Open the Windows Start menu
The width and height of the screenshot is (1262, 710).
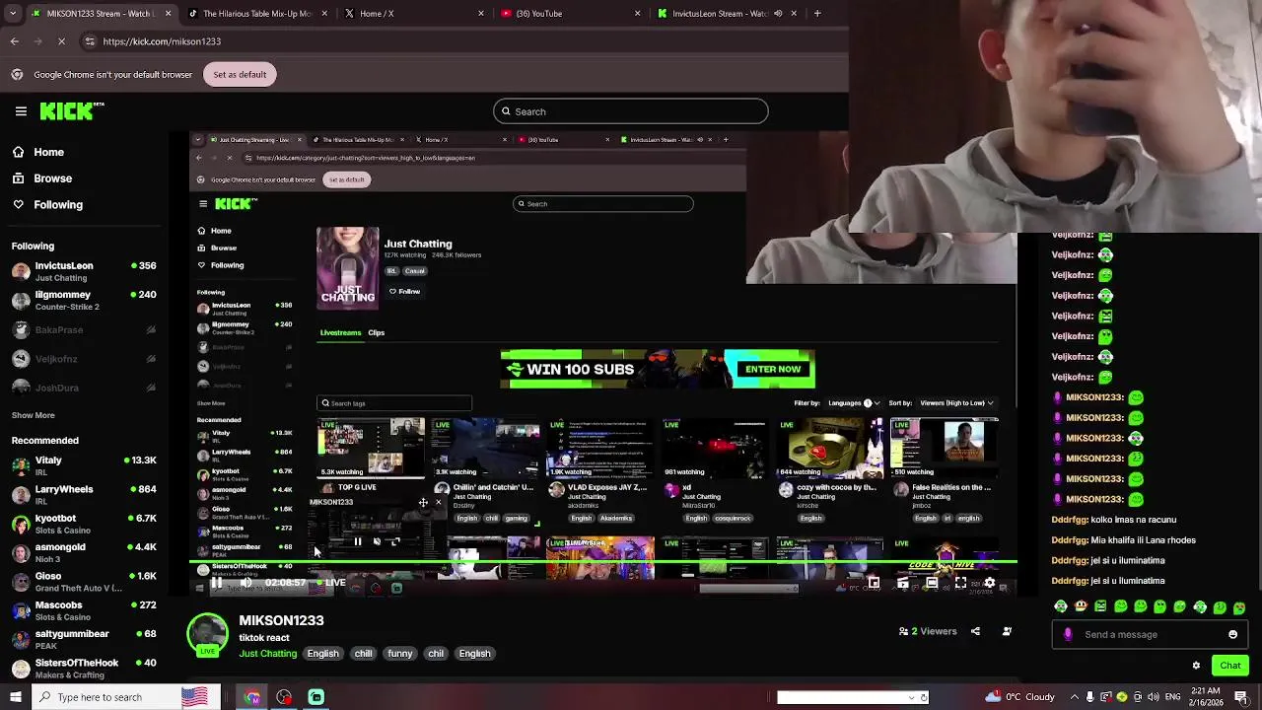coord(16,697)
